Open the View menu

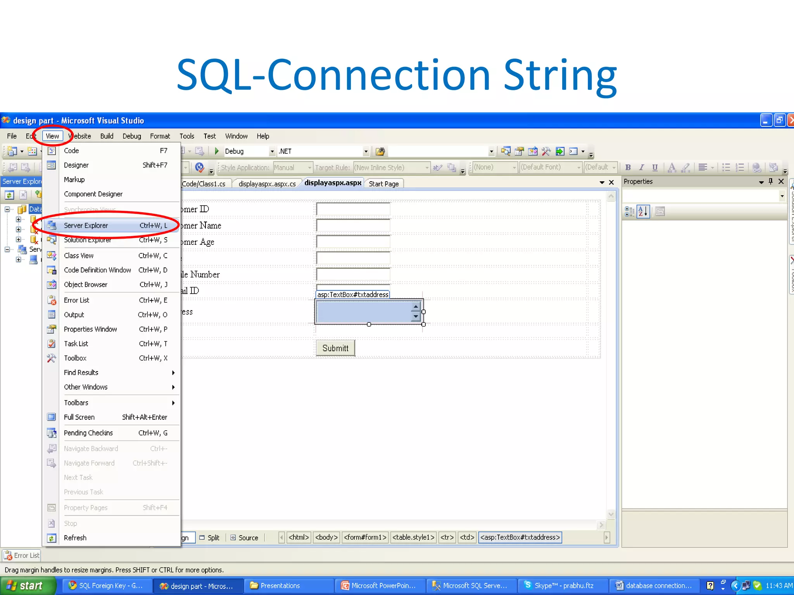point(52,136)
